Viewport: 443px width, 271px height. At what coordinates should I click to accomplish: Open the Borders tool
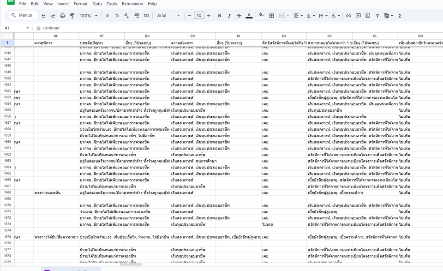272,15
